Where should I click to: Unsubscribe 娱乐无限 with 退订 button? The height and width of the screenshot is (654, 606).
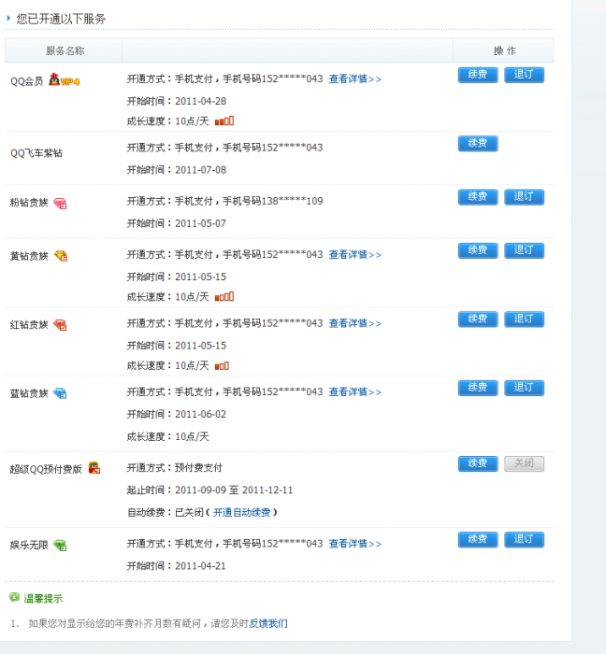click(525, 540)
